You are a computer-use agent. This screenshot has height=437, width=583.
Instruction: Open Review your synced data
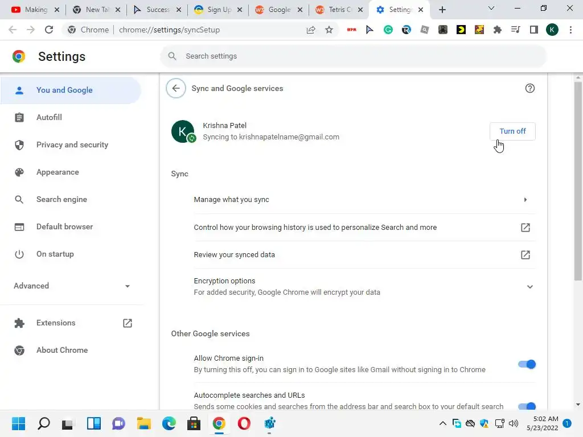[x=364, y=255]
